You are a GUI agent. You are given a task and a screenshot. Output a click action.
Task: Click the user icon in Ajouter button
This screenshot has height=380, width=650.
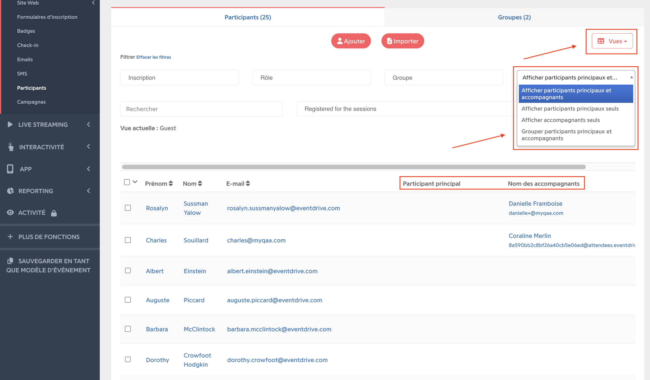click(x=340, y=41)
